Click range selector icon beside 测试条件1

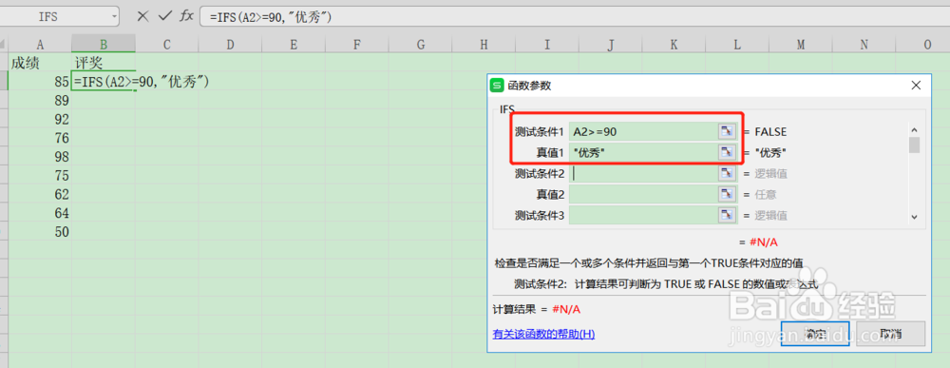(727, 131)
